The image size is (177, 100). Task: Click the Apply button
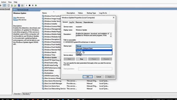point(110,77)
